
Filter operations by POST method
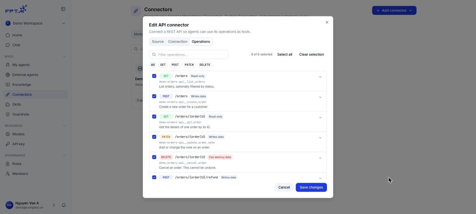[x=175, y=65]
